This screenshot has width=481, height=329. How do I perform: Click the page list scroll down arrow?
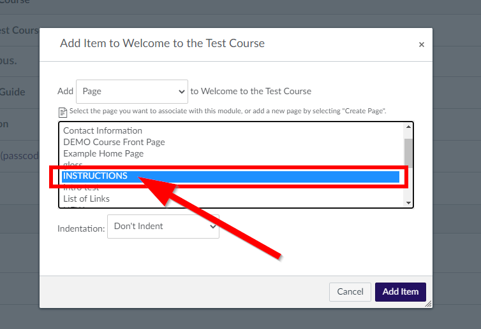click(408, 202)
